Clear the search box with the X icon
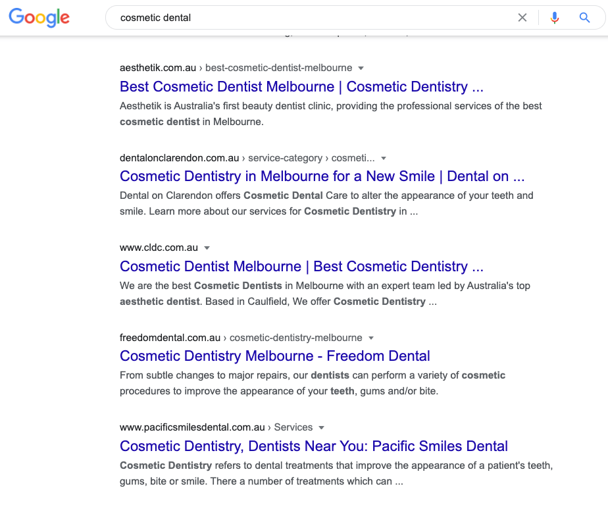The width and height of the screenshot is (608, 507). [x=522, y=18]
